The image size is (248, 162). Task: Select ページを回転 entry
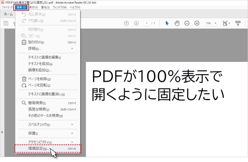(48, 85)
